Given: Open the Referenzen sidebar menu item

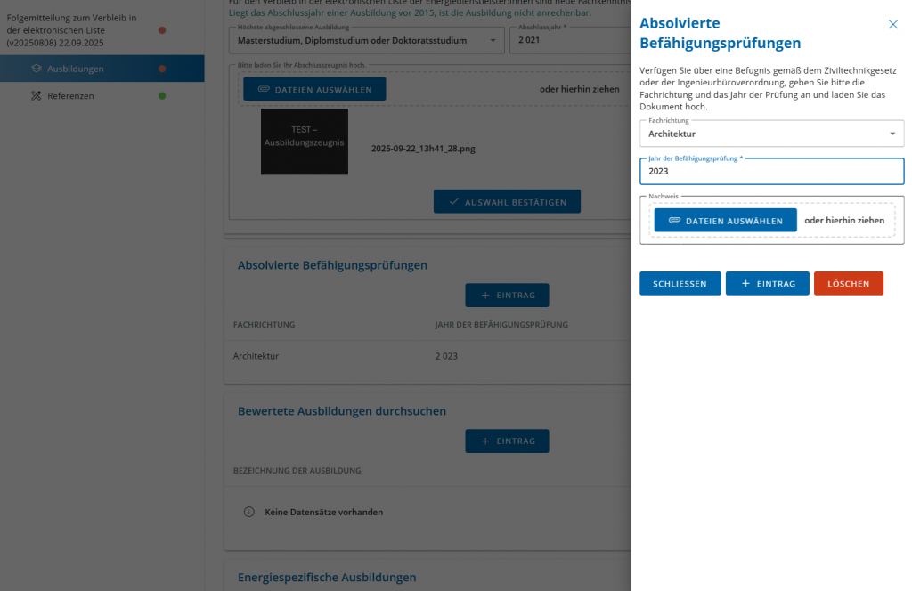Looking at the screenshot, I should point(70,95).
